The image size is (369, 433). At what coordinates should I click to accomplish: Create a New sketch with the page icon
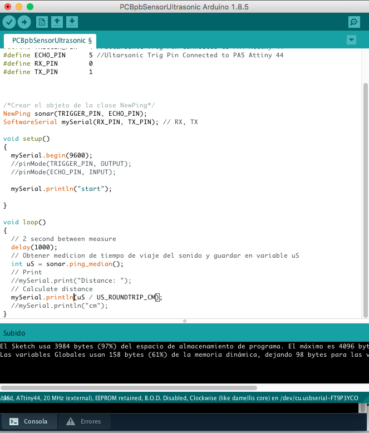(42, 22)
